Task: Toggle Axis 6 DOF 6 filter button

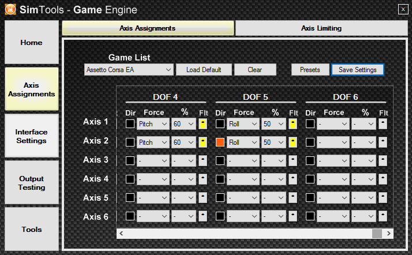Action: tap(383, 216)
